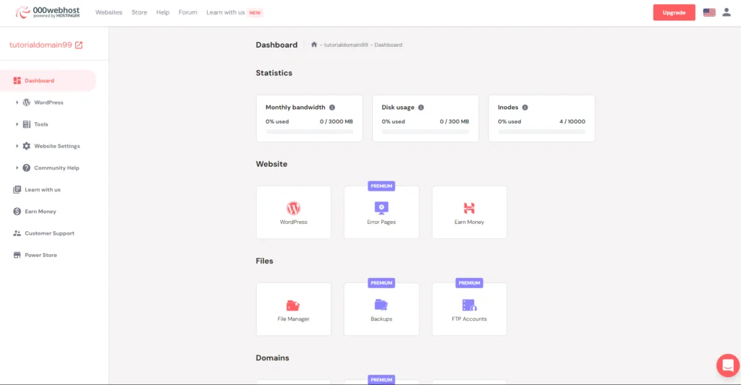The image size is (741, 385).
Task: Click the FTP Accounts PREMIUM badge
Action: [469, 283]
